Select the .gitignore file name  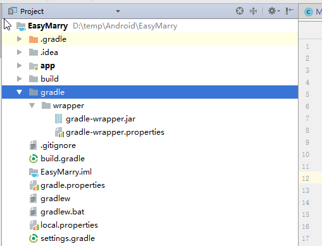tap(58, 145)
